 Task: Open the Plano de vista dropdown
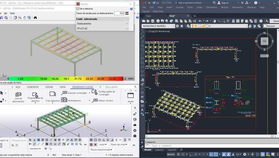coord(119,145)
